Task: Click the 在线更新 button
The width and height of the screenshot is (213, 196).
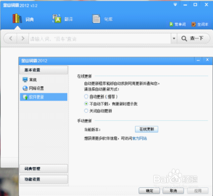Action: 147,129
